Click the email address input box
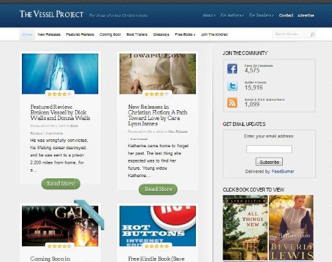The image size is (332, 262). point(269,149)
